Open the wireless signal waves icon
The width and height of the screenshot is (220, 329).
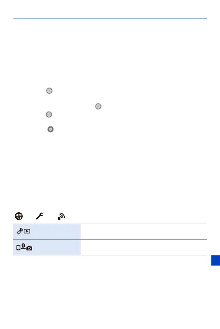tap(61, 216)
